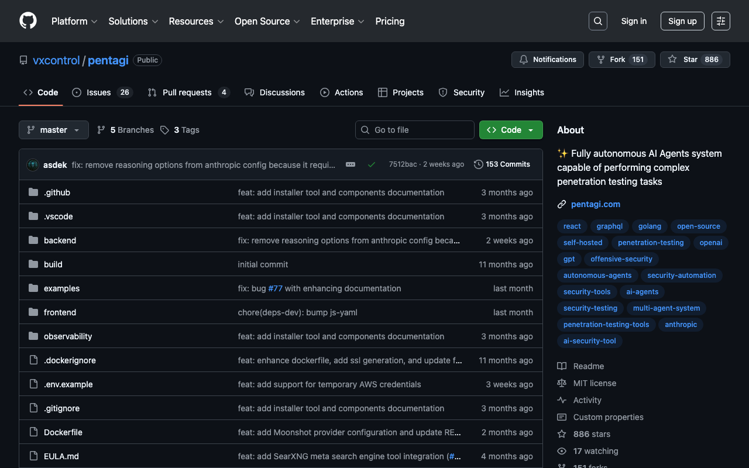Open the backend folder
749x468 pixels.
point(60,240)
